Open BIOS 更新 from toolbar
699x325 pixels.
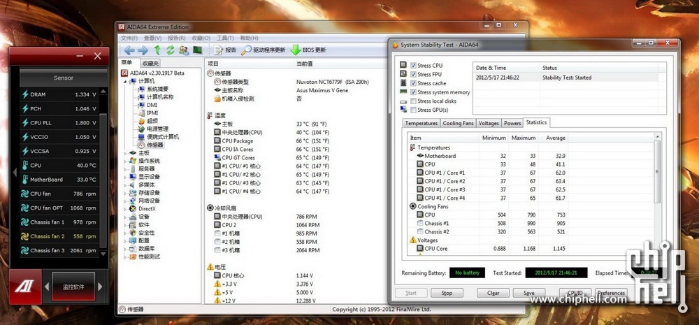point(308,50)
